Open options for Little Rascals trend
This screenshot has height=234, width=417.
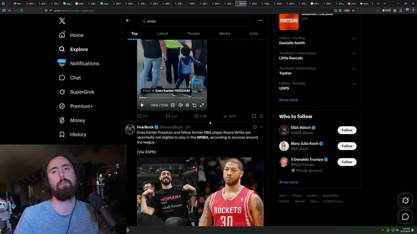[354, 54]
